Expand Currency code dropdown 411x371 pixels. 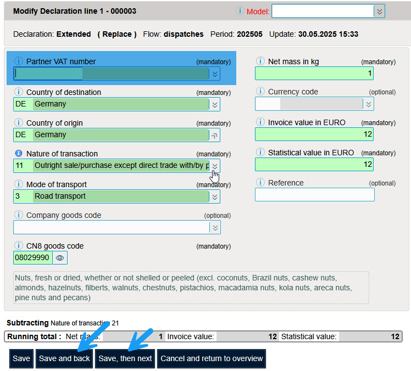(x=369, y=104)
